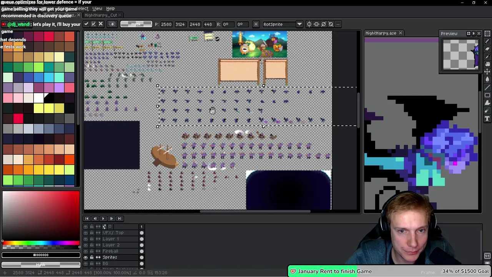The image size is (492, 277).
Task: Flip selection horizontally icon
Action: pos(309,24)
